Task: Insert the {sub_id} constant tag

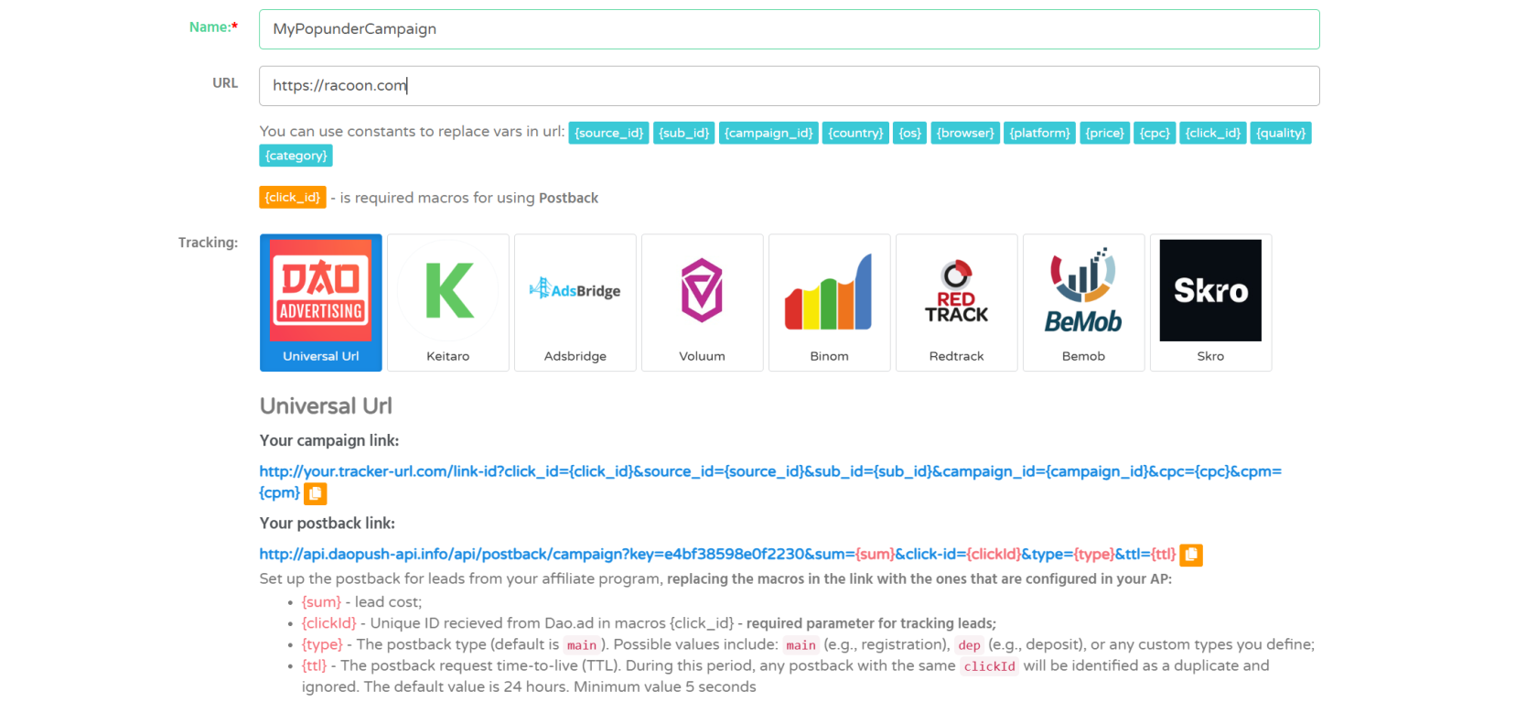Action: coord(684,133)
